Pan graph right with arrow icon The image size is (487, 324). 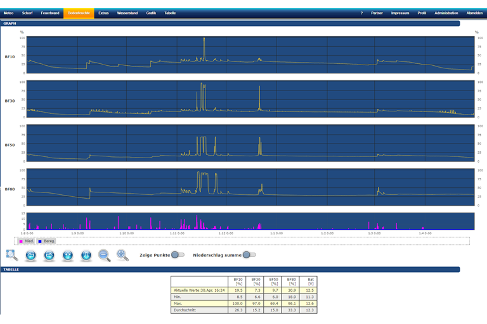(49, 255)
